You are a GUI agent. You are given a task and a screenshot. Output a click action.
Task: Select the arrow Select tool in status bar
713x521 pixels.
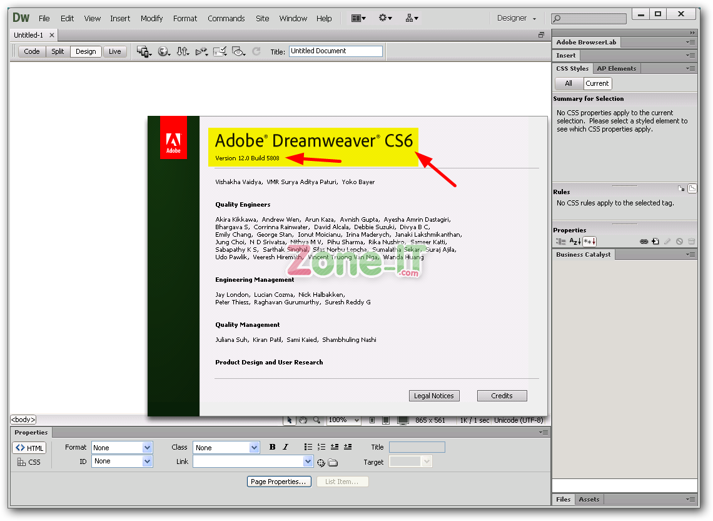click(289, 420)
